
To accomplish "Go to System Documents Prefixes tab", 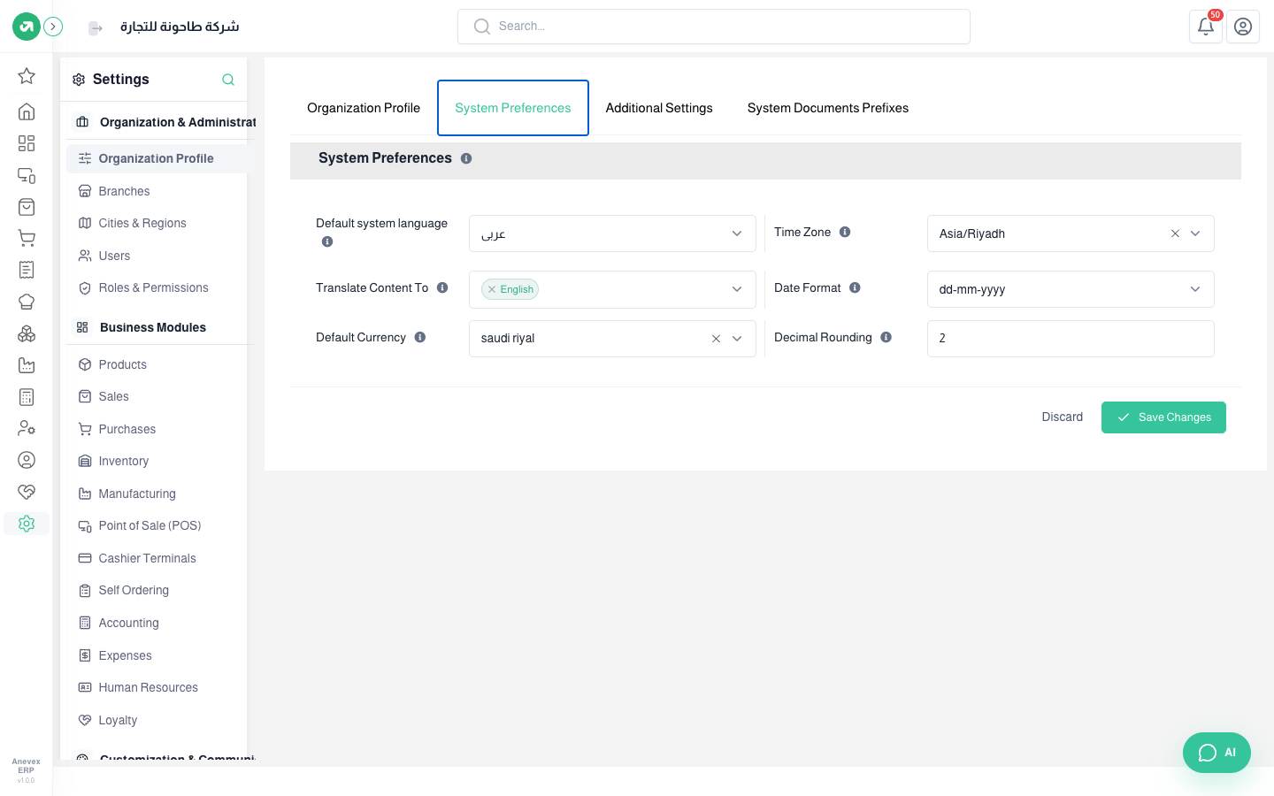I will [828, 108].
